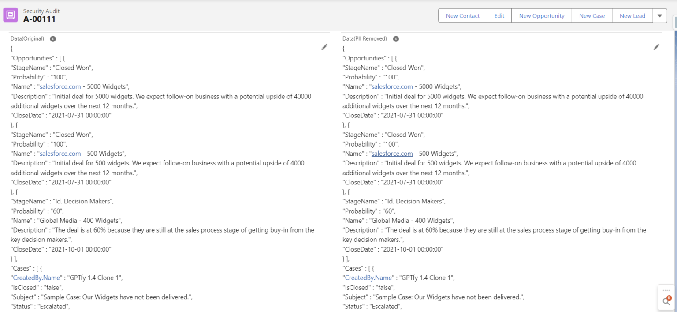677x312 pixels.
Task: Click CreatedBy.Name link in Data(PII Removed)
Action: (368, 278)
